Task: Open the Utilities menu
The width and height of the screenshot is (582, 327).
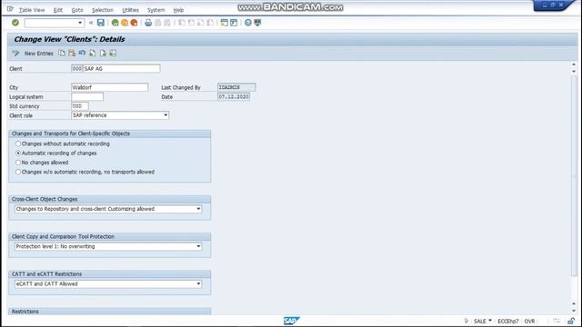Action: point(130,10)
